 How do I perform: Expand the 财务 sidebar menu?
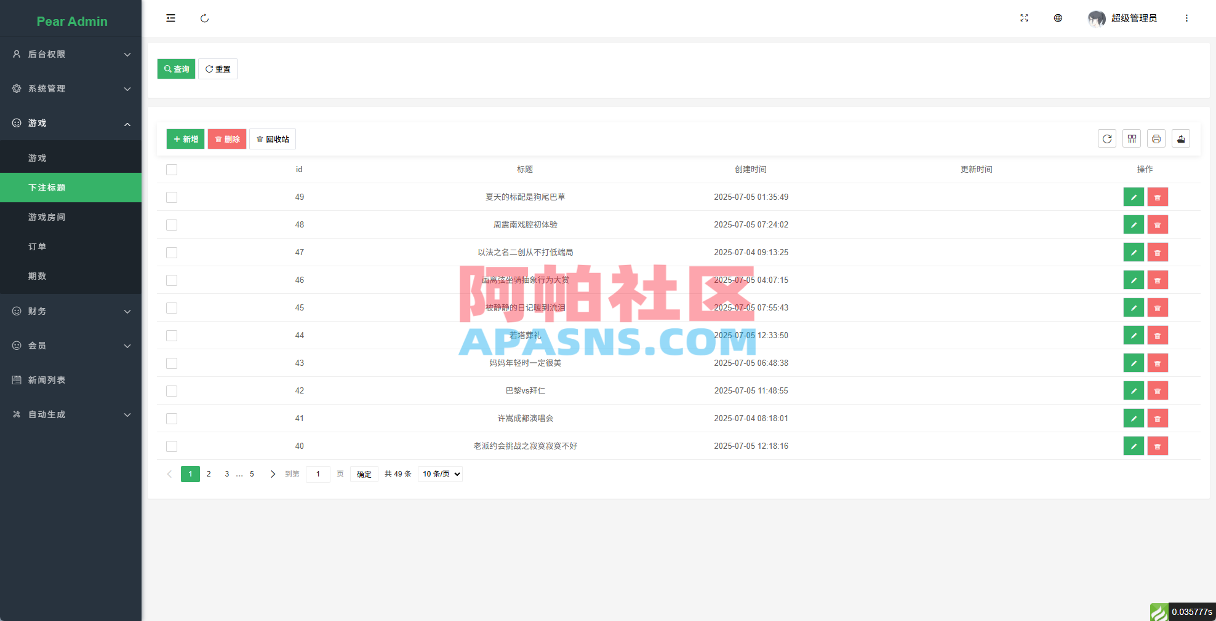click(71, 311)
